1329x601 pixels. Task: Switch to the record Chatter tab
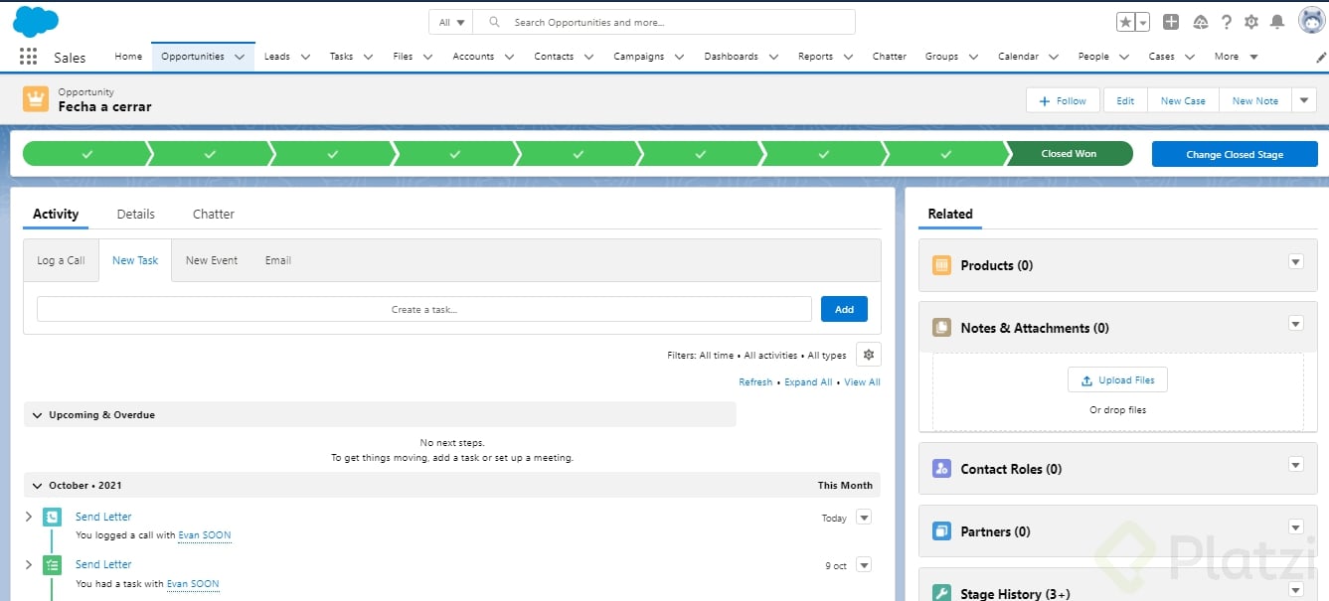[x=214, y=214]
